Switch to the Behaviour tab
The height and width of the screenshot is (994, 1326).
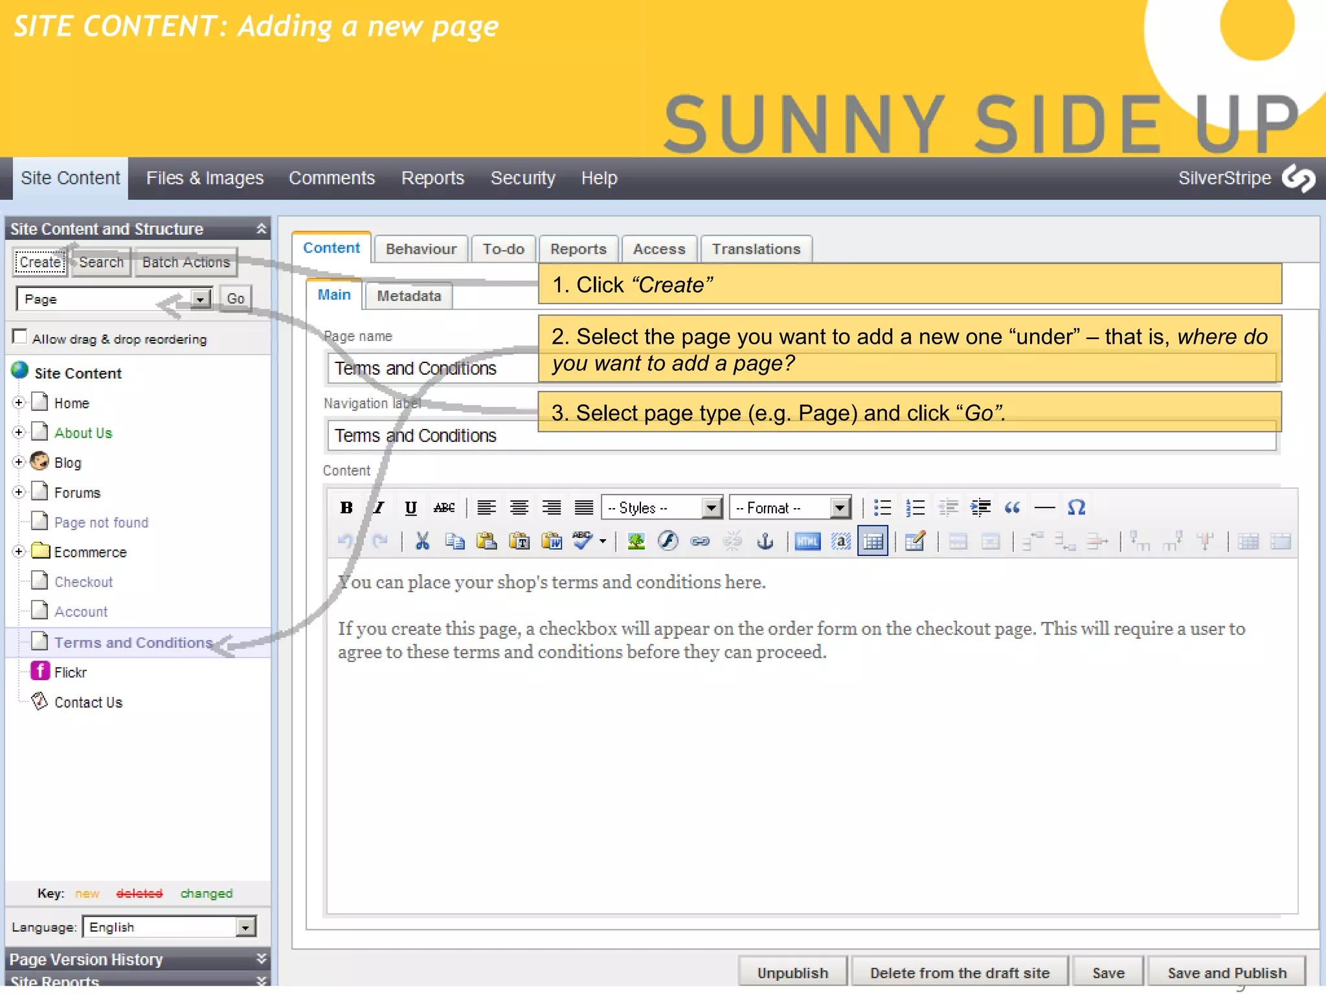click(x=421, y=249)
